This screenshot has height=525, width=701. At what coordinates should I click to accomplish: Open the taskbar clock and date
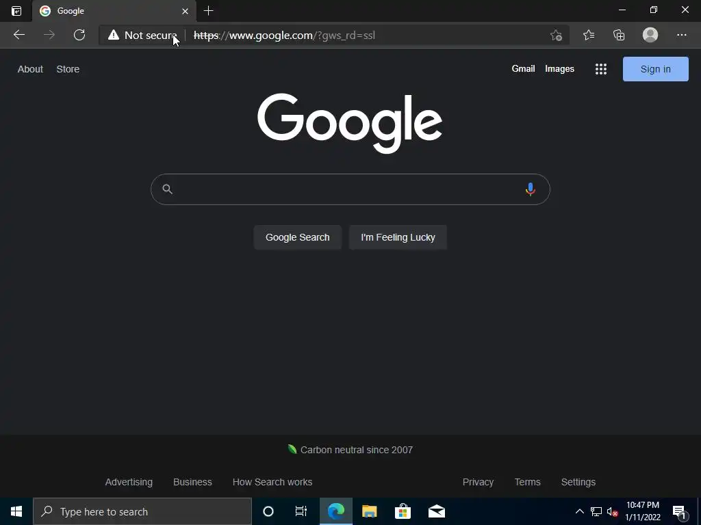point(643,511)
